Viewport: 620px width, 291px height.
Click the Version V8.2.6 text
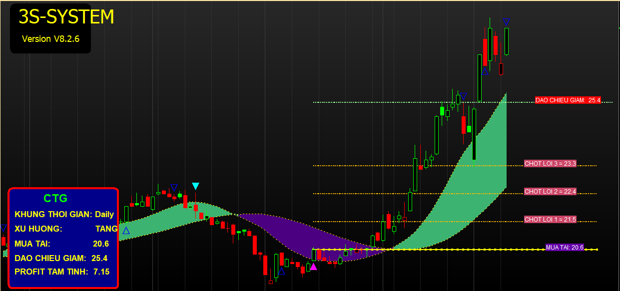50,38
